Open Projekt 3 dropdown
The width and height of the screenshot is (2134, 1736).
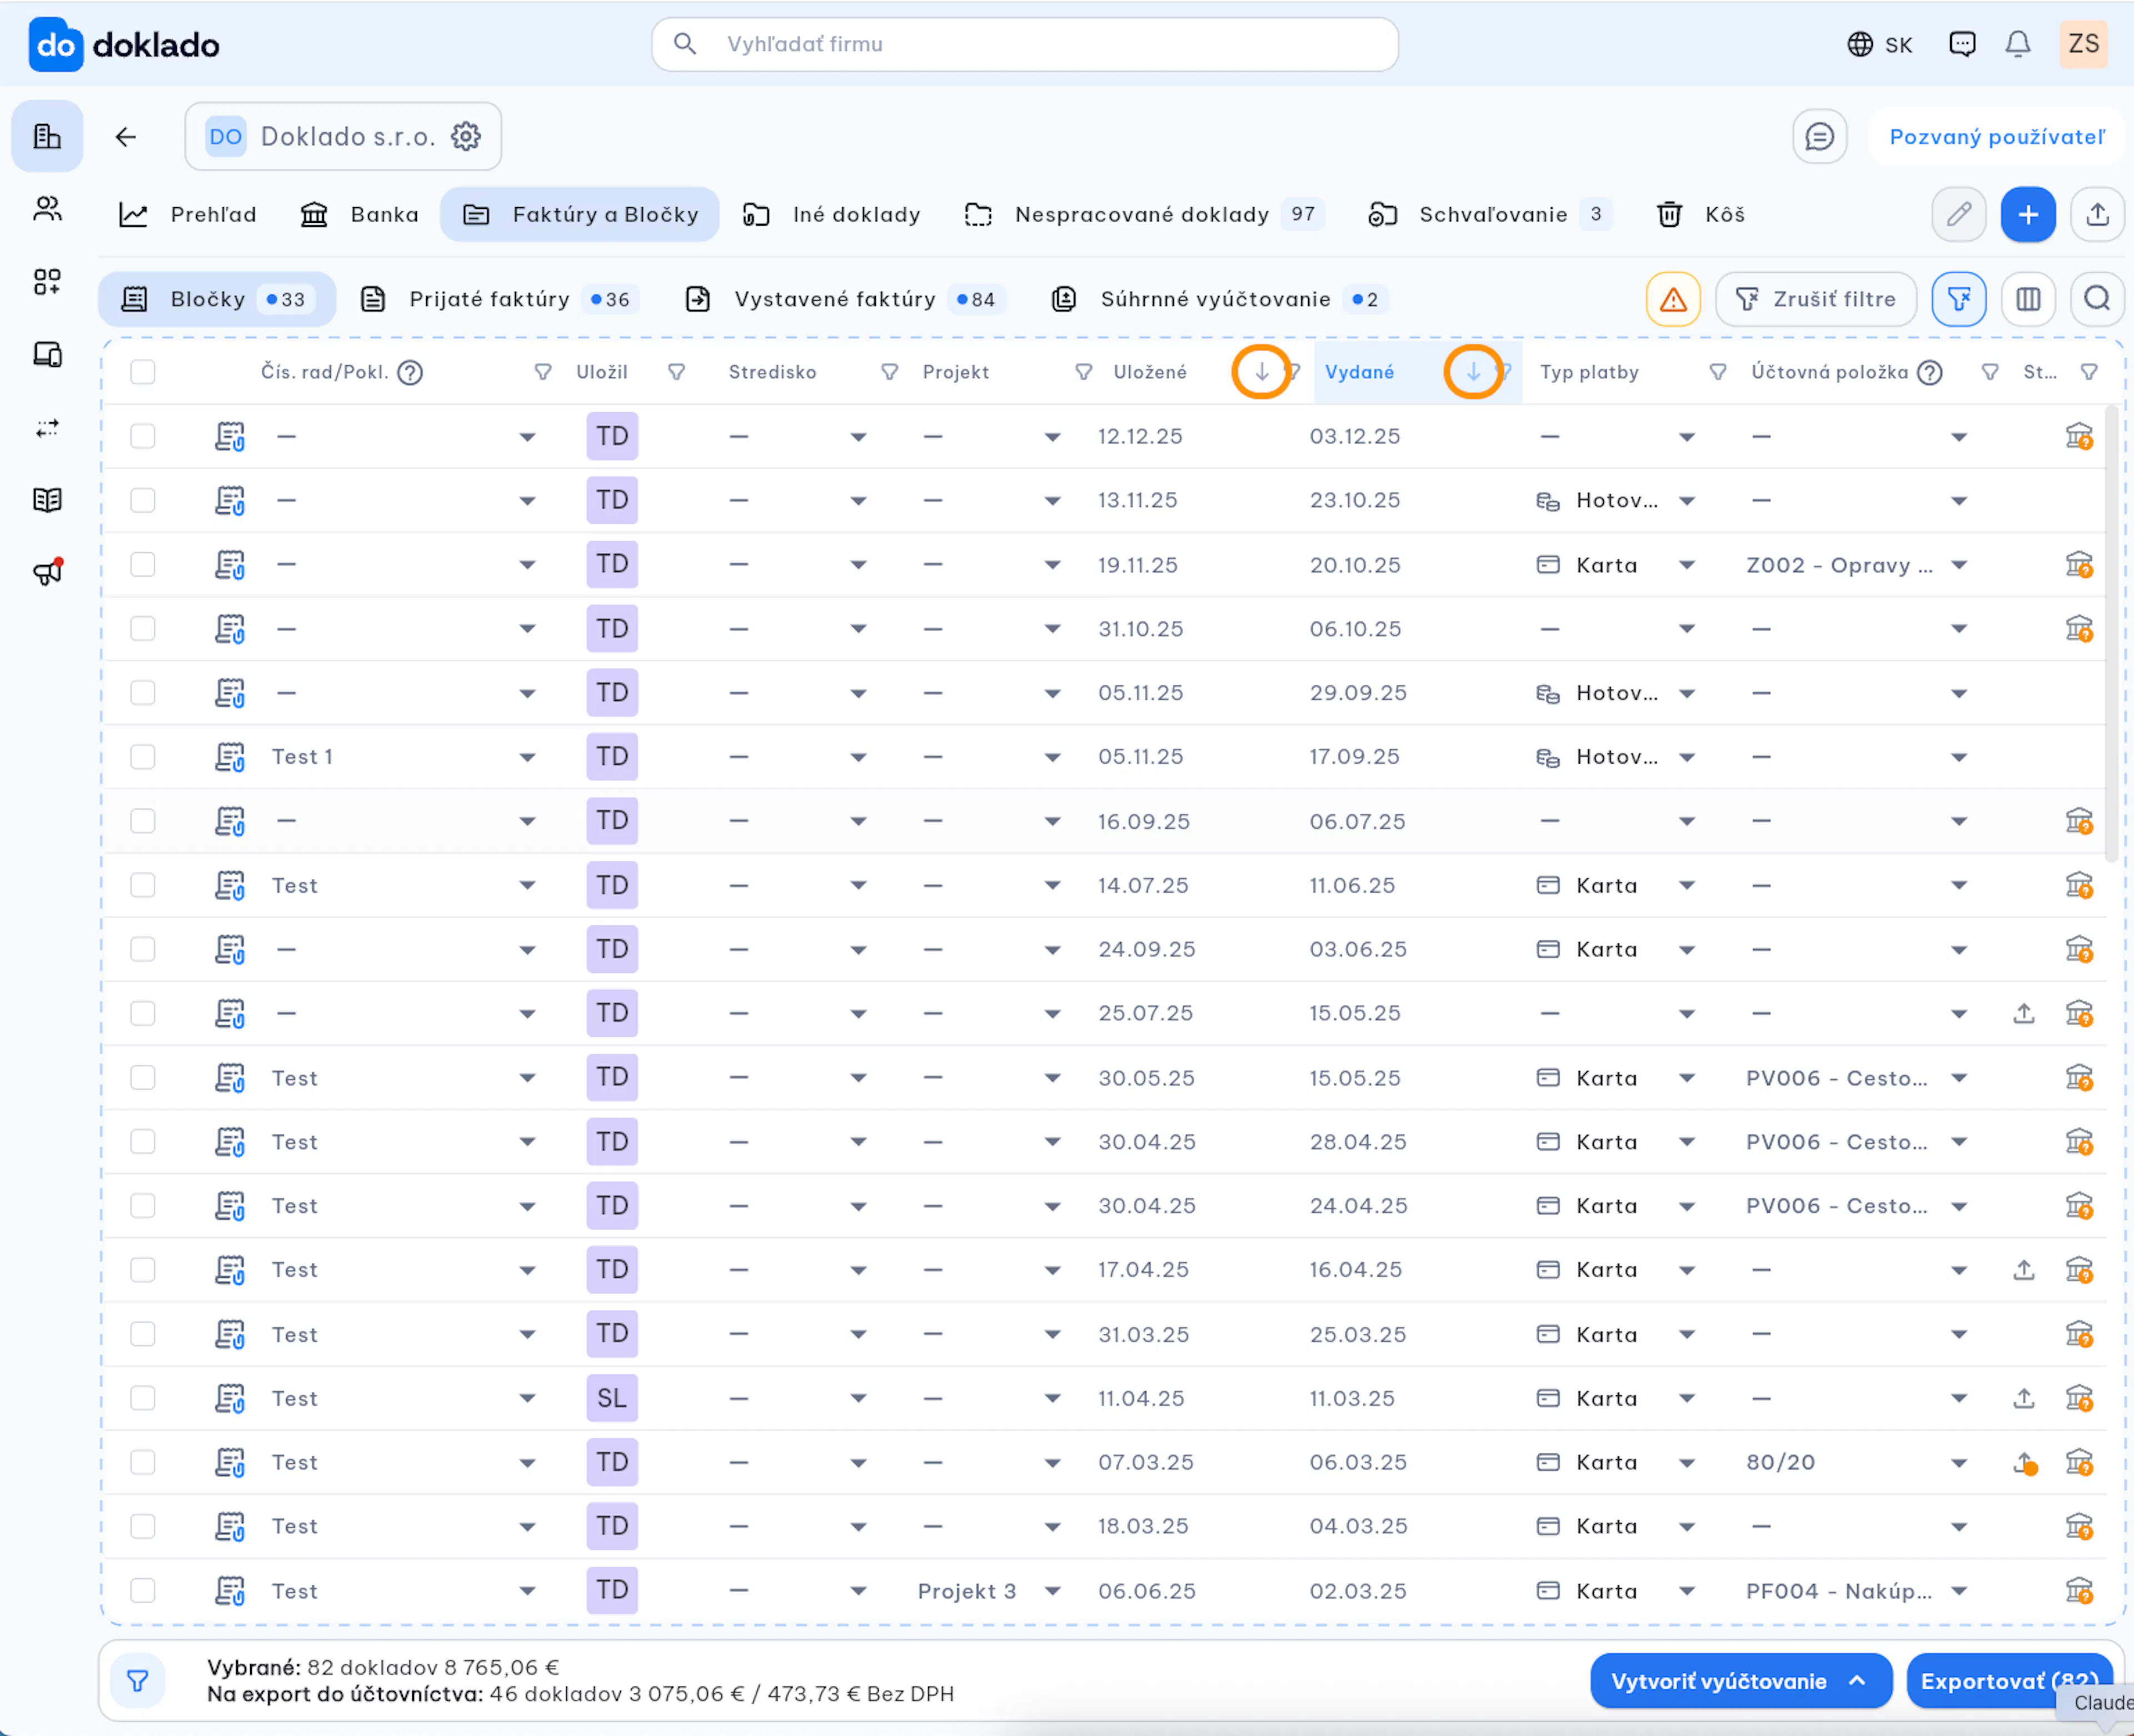tap(1052, 1591)
